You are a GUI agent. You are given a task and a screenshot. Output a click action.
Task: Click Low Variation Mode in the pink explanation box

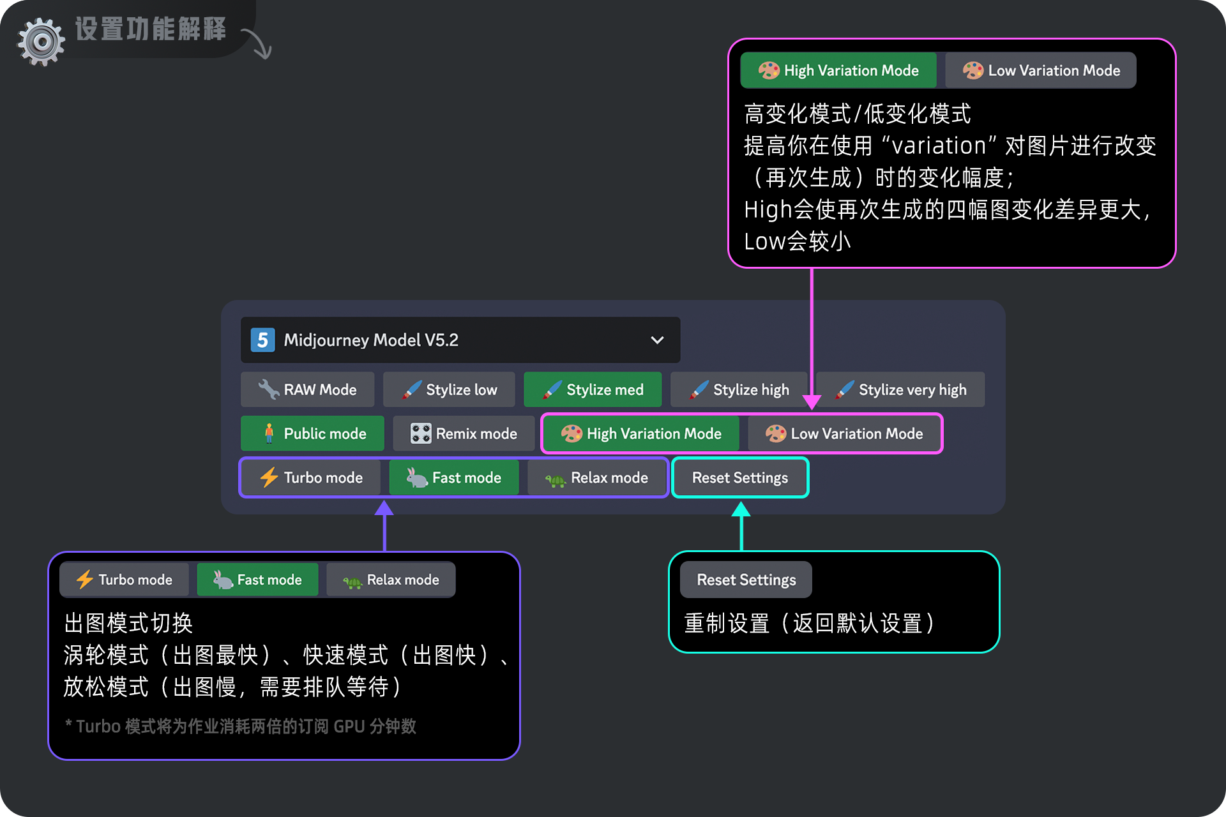[x=1041, y=70]
